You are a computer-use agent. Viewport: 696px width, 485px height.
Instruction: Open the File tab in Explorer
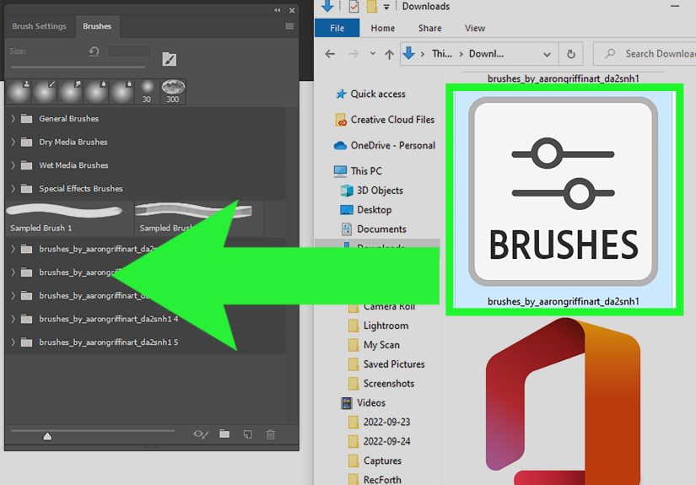point(337,28)
